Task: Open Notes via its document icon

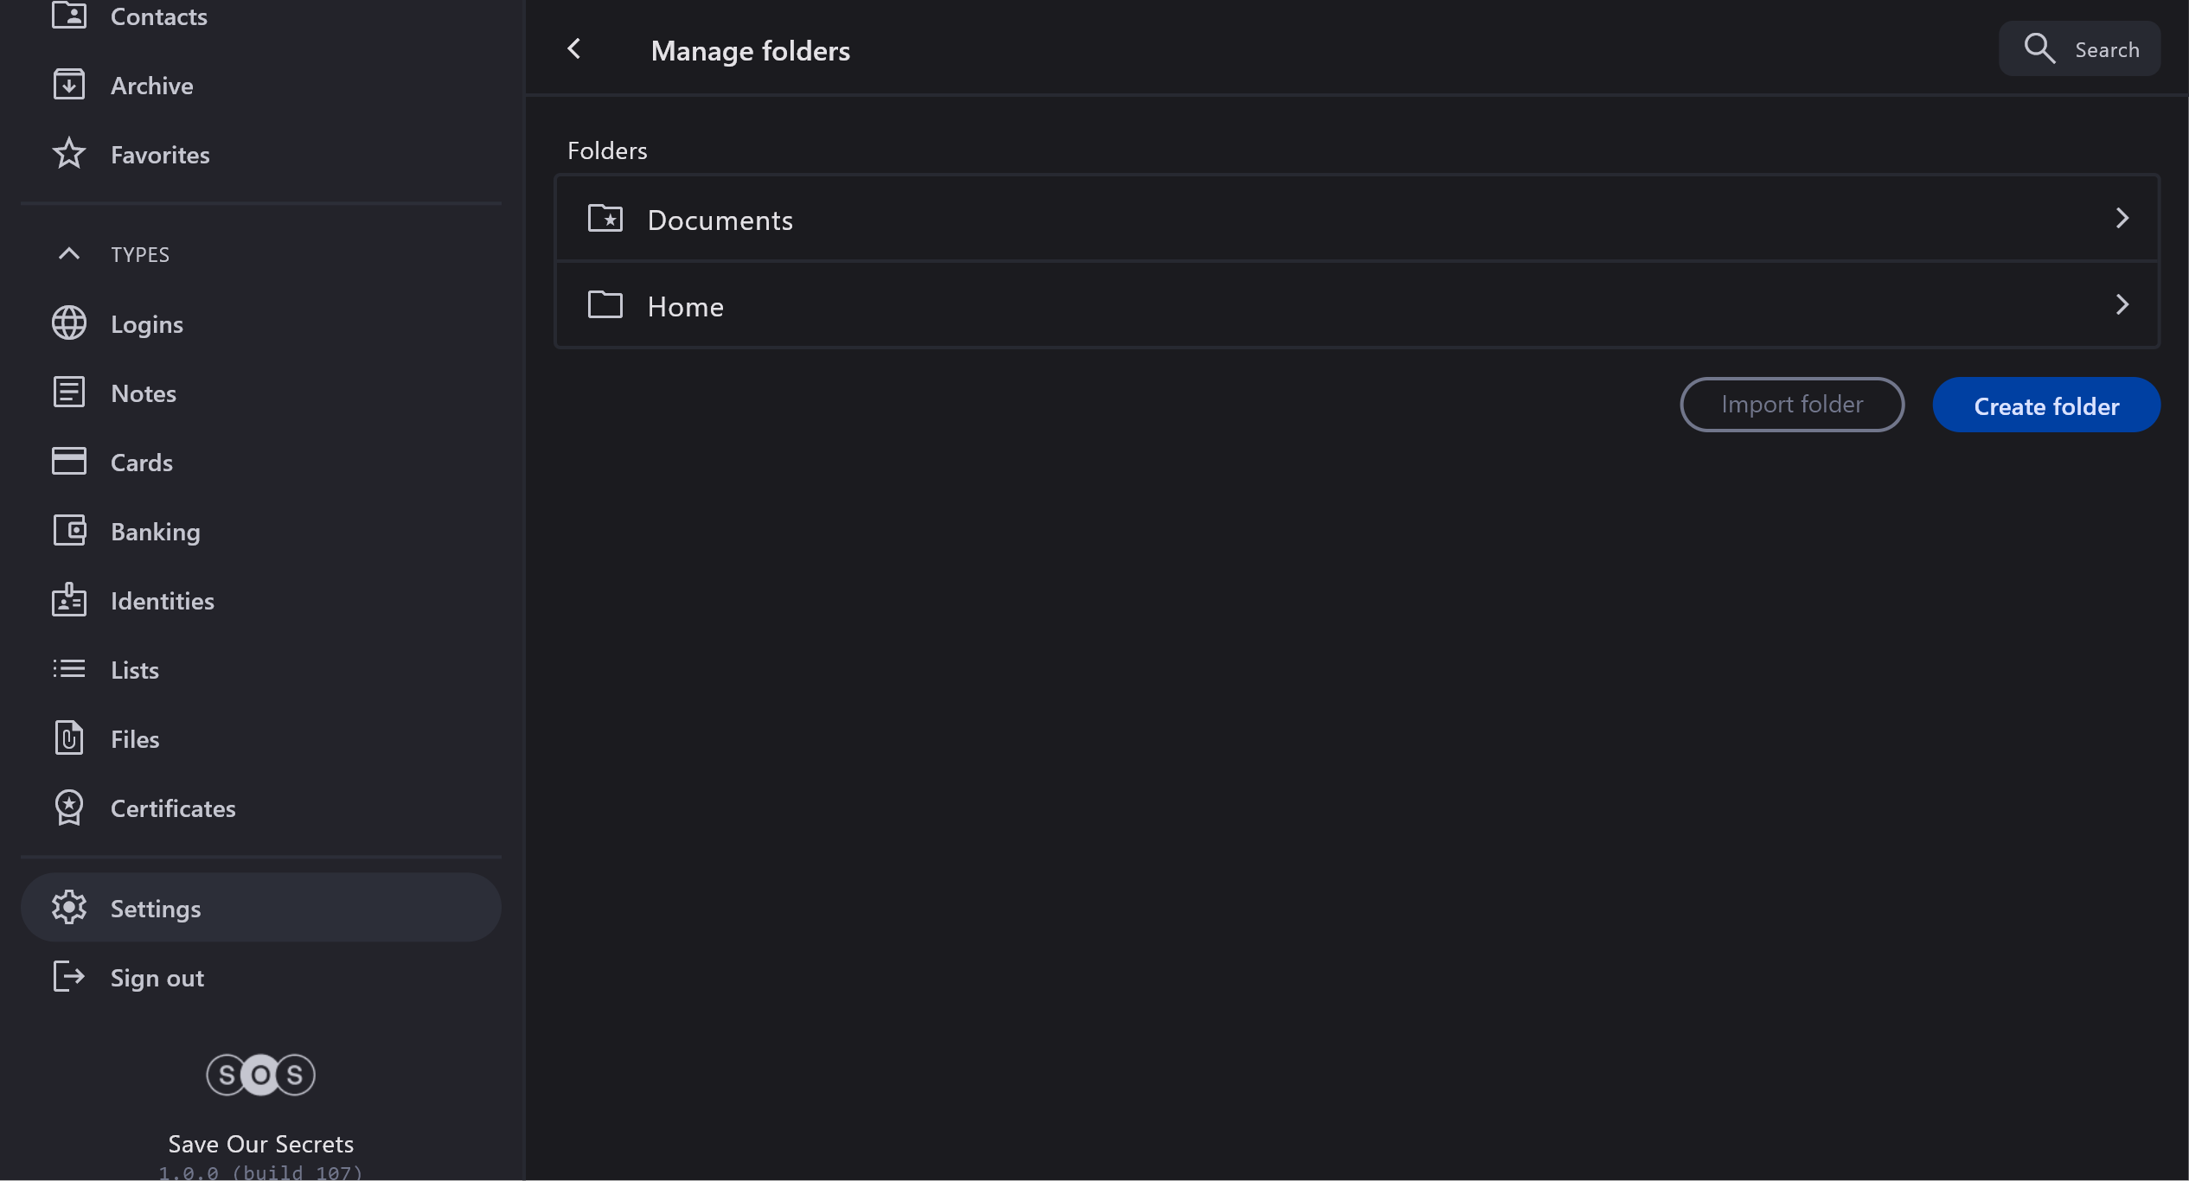Action: [68, 393]
